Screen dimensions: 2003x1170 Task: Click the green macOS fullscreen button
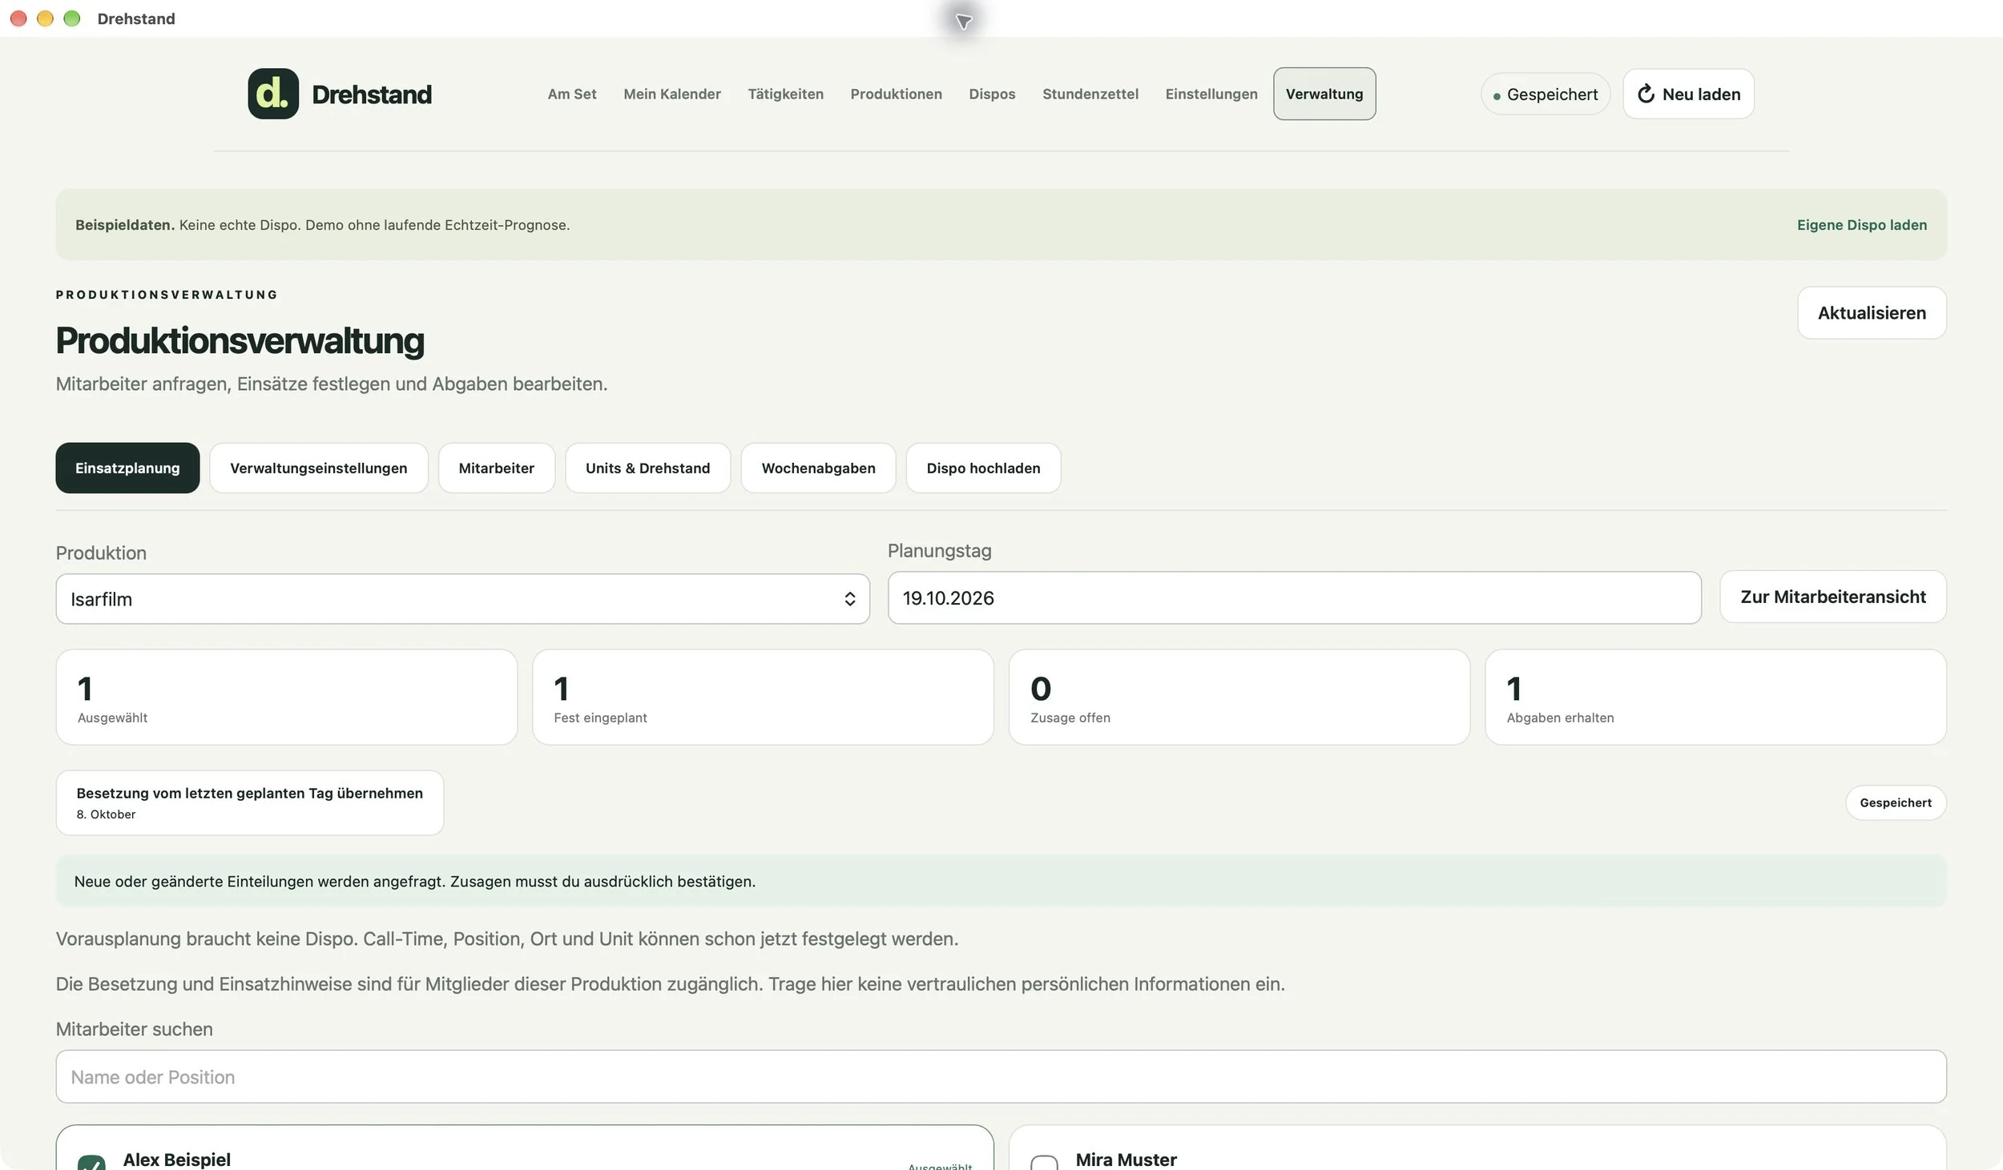[71, 18]
